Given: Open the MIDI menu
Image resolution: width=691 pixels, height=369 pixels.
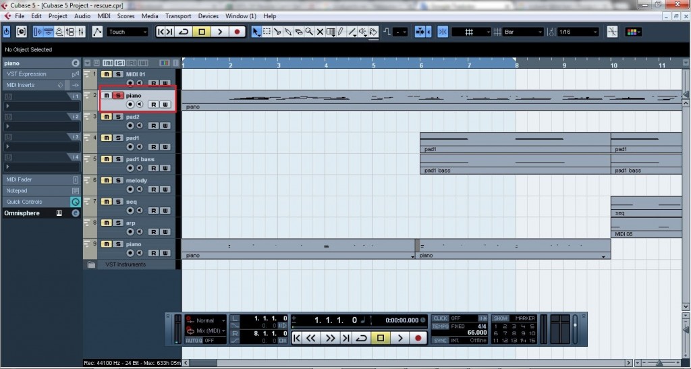Looking at the screenshot, I should 104,16.
